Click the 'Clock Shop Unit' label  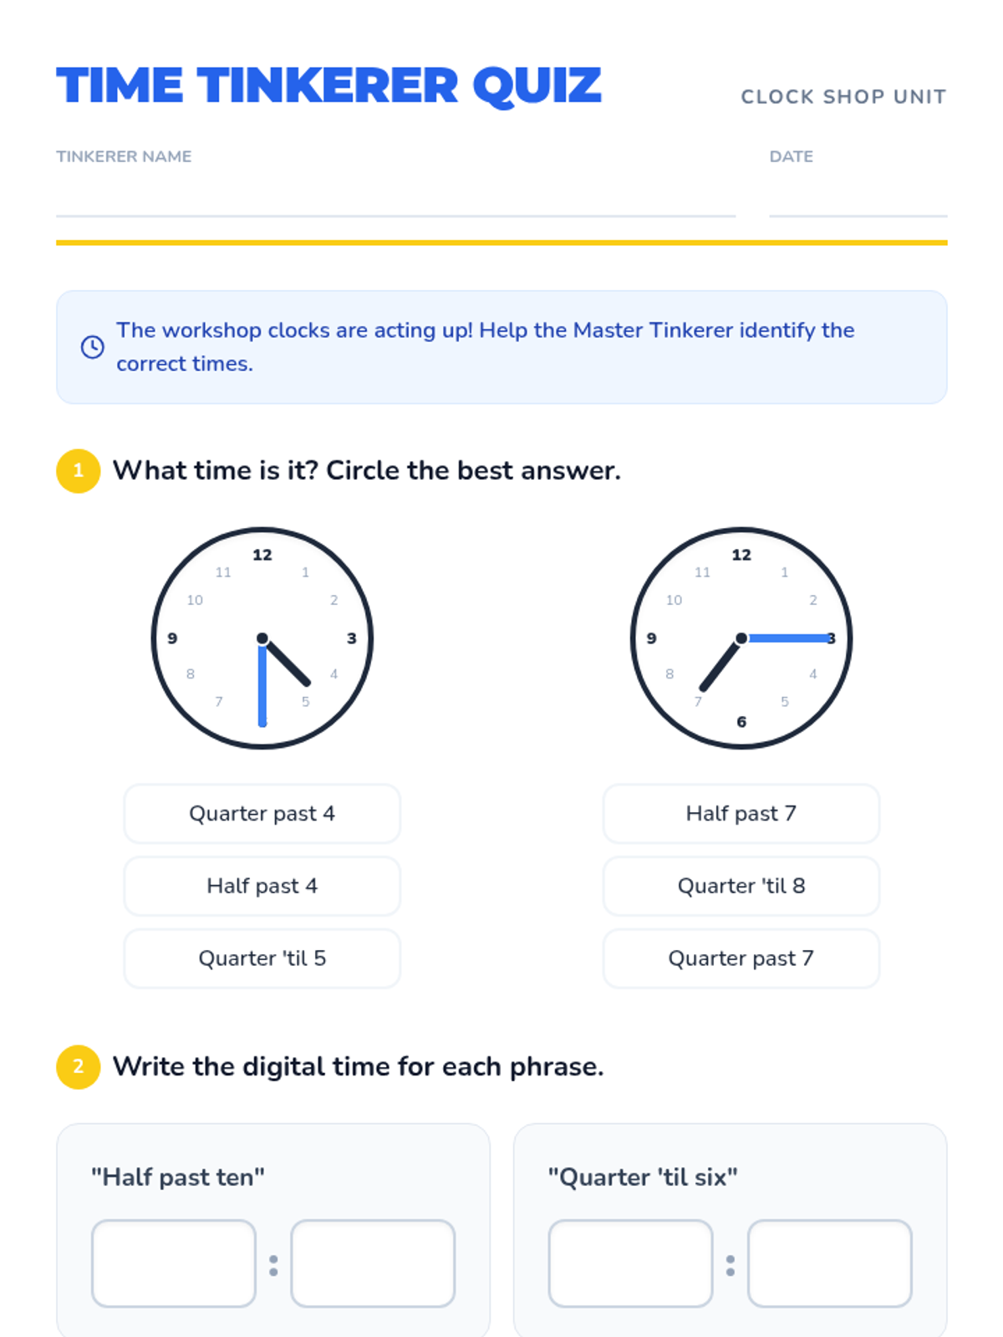tap(844, 97)
